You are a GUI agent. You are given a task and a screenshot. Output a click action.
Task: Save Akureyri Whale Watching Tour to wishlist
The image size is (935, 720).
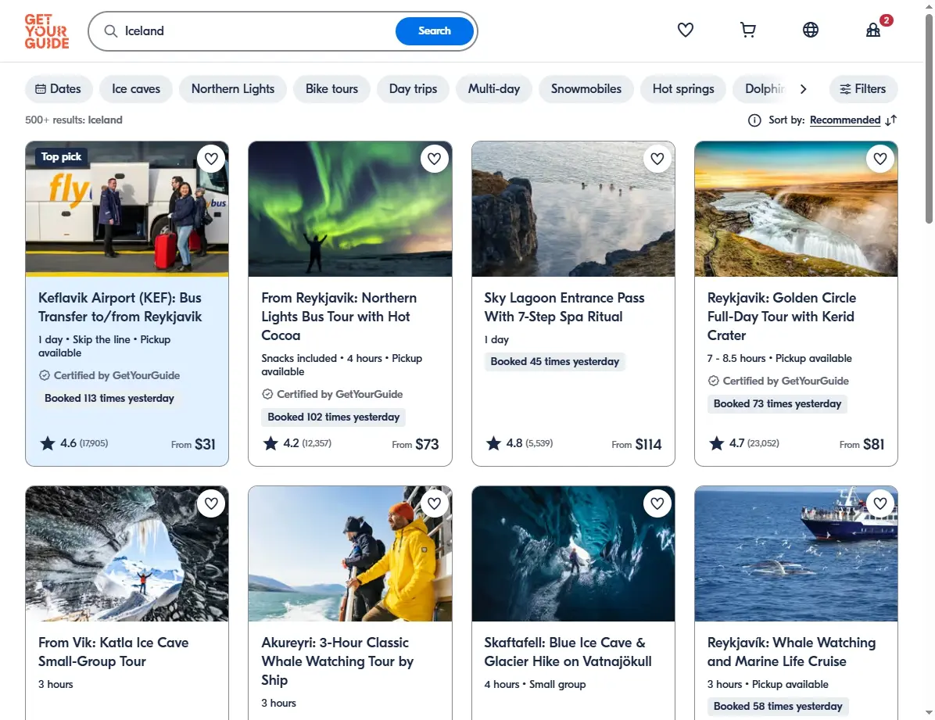tap(434, 503)
